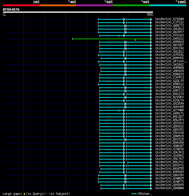Open hit UniRef100_Q2YHN6

[170, 110]
